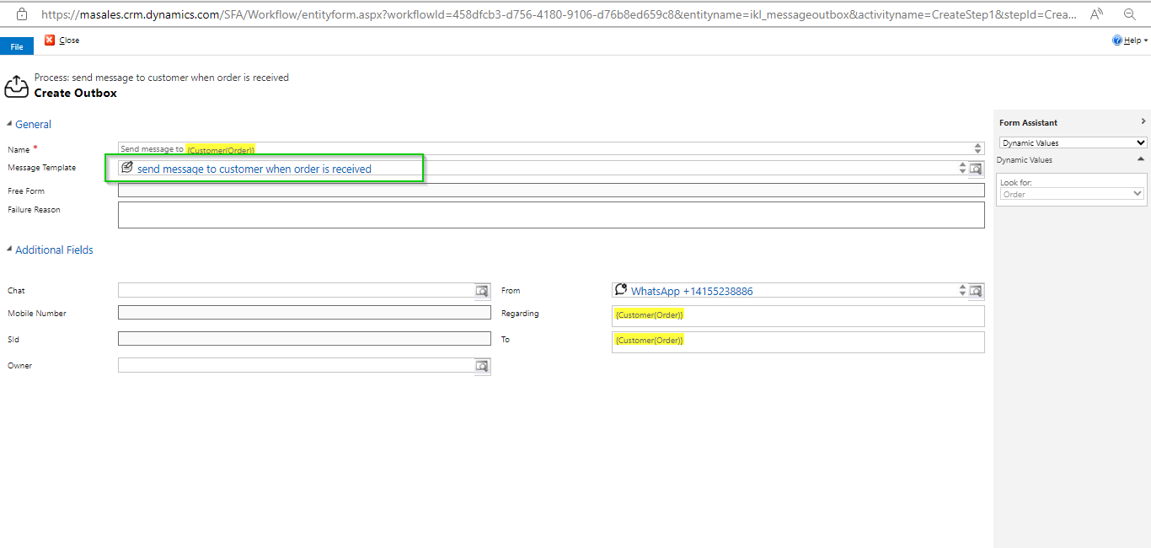Open the WhatsApp +14155238886 link

pyautogui.click(x=691, y=291)
